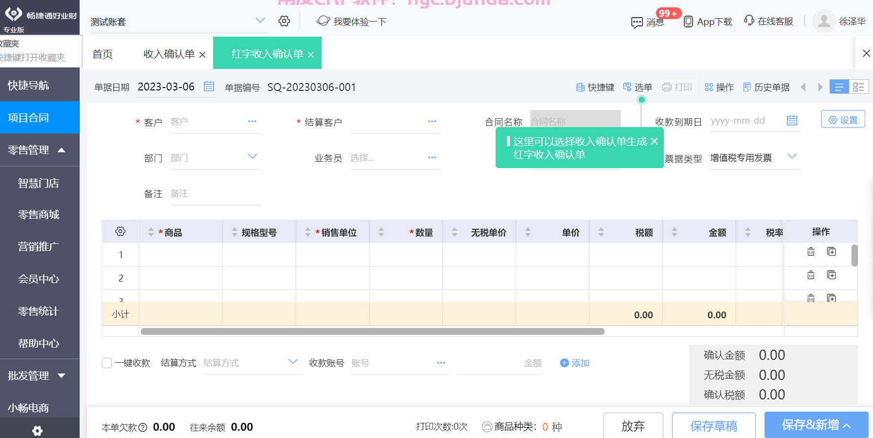Open 会员中心 menu item
The width and height of the screenshot is (873, 438).
[40, 279]
